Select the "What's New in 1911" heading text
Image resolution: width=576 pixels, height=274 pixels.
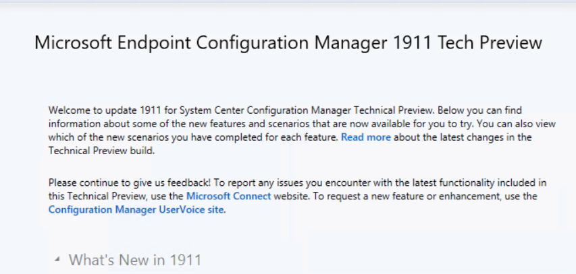click(135, 260)
